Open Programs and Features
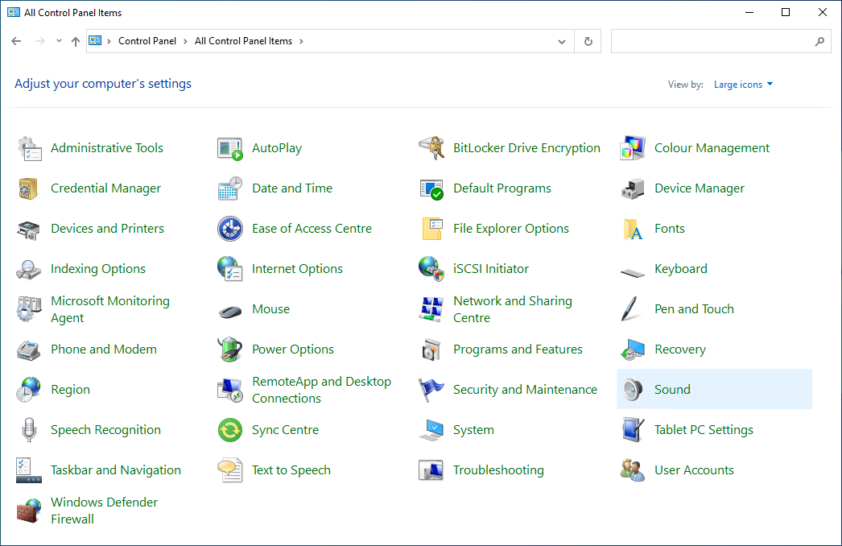The image size is (842, 546). 518,349
